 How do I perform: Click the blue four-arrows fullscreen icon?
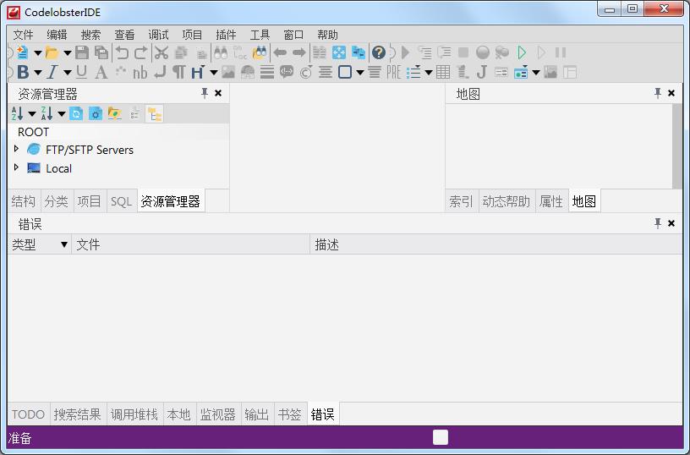(x=339, y=52)
